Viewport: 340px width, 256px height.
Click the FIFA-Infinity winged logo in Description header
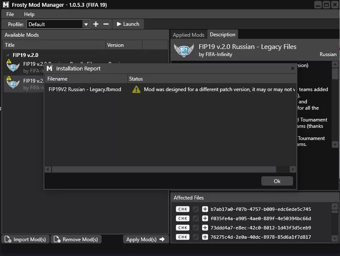(x=184, y=50)
